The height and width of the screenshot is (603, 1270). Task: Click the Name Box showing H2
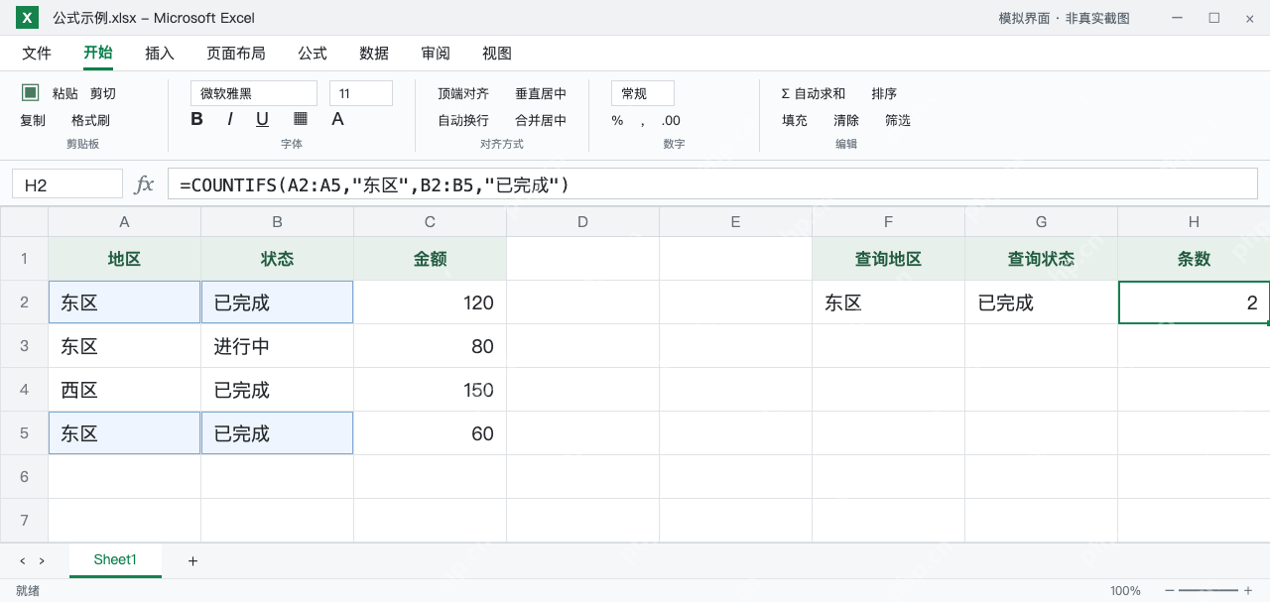(x=67, y=184)
